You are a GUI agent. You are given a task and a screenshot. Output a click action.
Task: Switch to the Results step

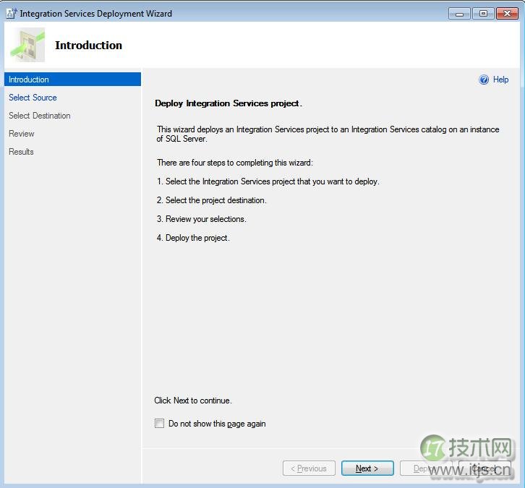pyautogui.click(x=22, y=152)
